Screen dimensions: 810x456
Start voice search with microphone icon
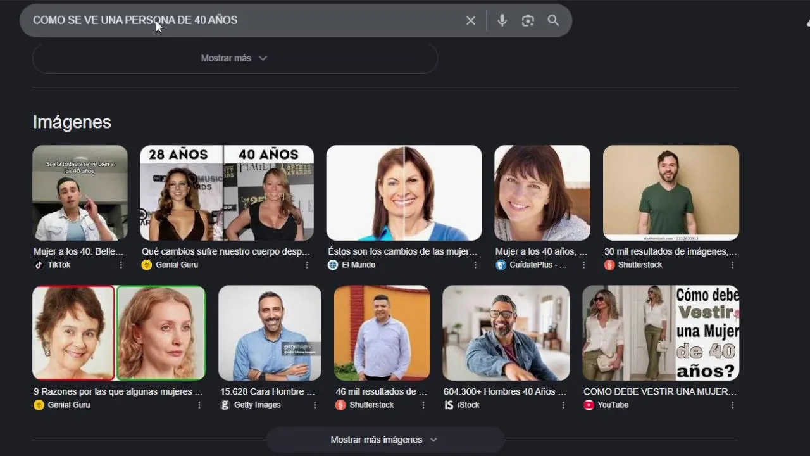[x=502, y=20]
